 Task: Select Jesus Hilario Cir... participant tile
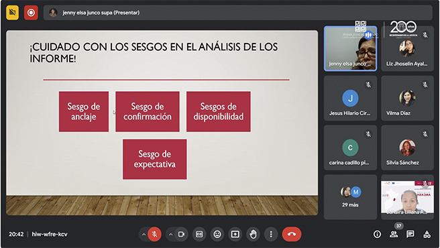(350, 98)
